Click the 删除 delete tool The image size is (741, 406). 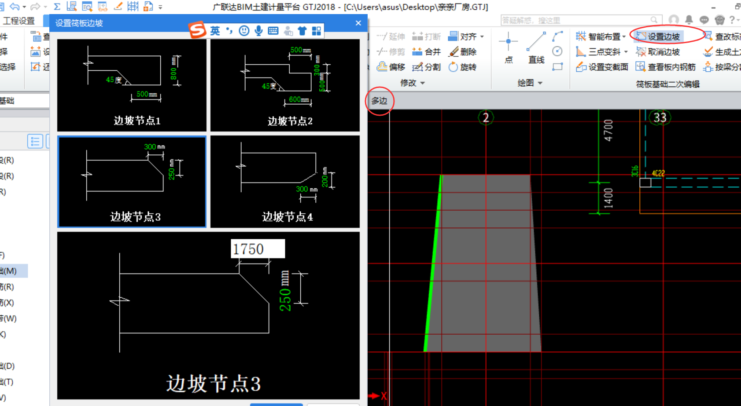click(463, 52)
